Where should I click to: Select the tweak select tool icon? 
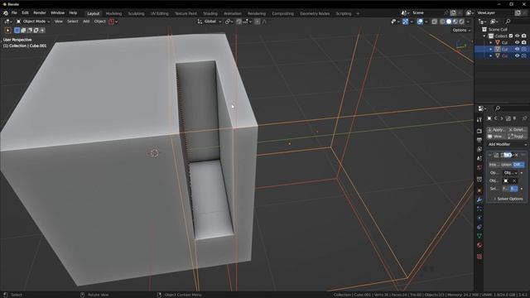pos(7,31)
